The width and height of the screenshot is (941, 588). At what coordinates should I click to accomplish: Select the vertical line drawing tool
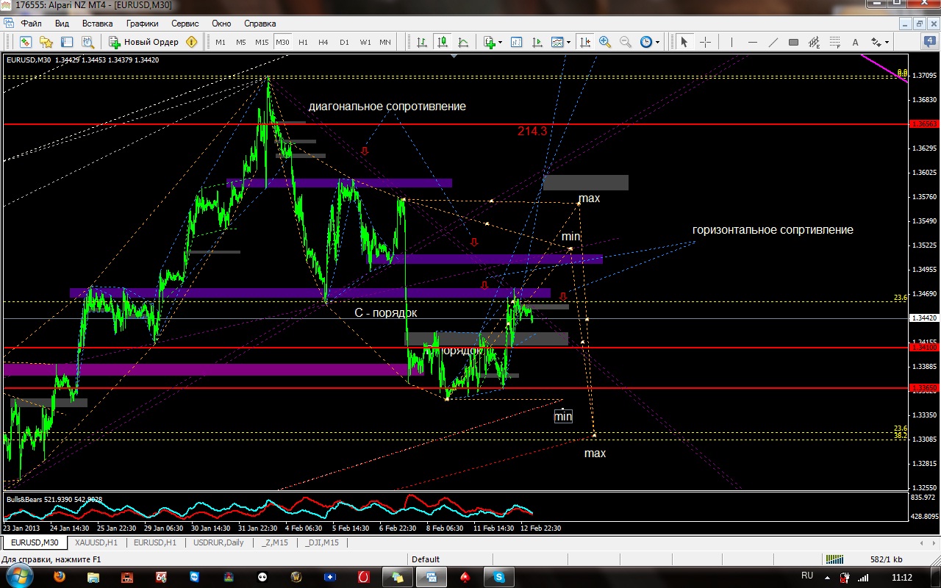731,42
